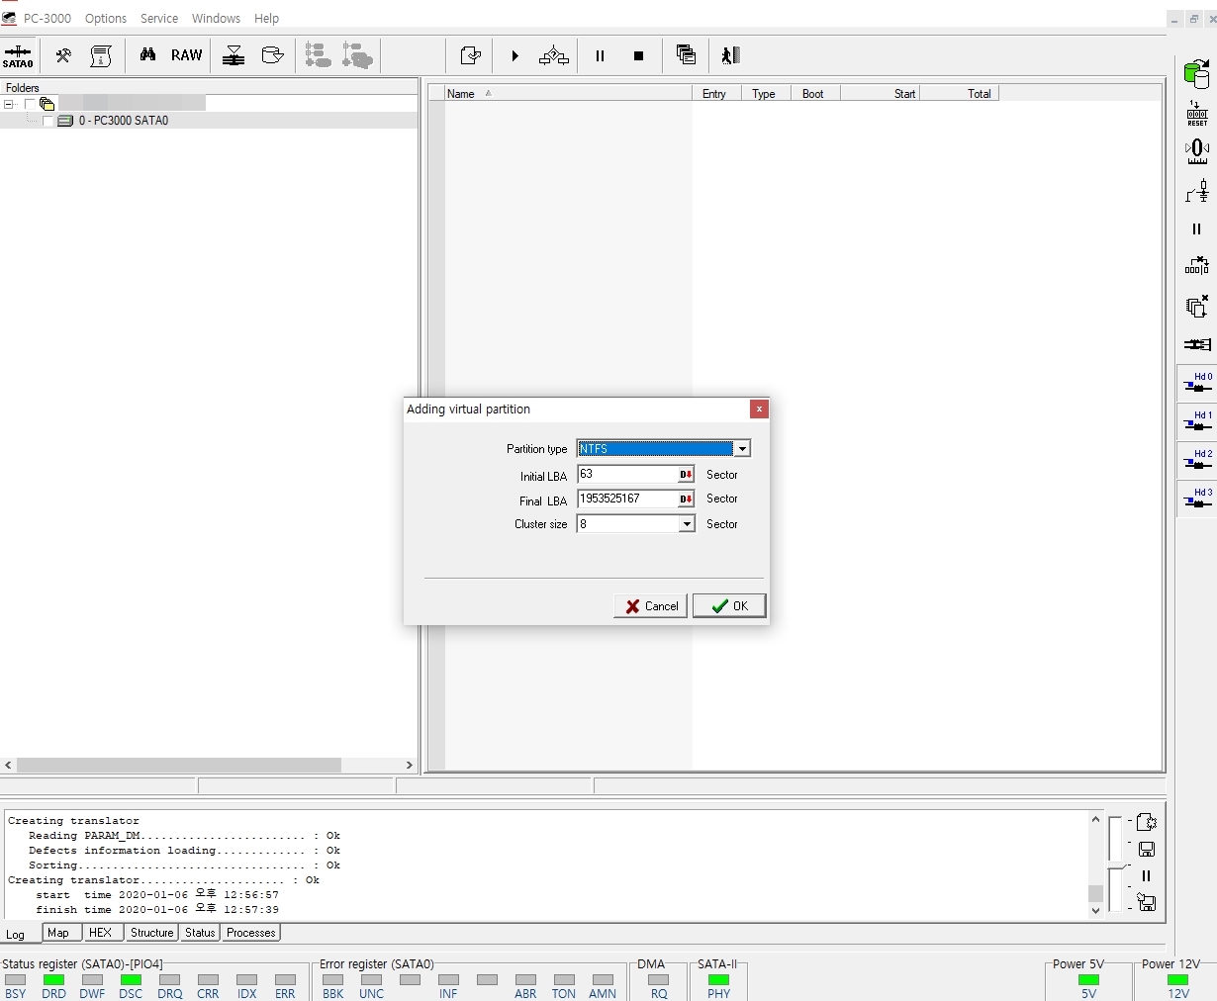Click the zero calibration sidebar icon
Screen dimensions: 1217x1001
(1197, 151)
